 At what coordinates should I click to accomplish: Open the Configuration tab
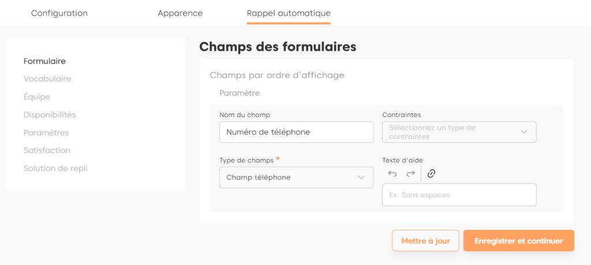click(59, 13)
